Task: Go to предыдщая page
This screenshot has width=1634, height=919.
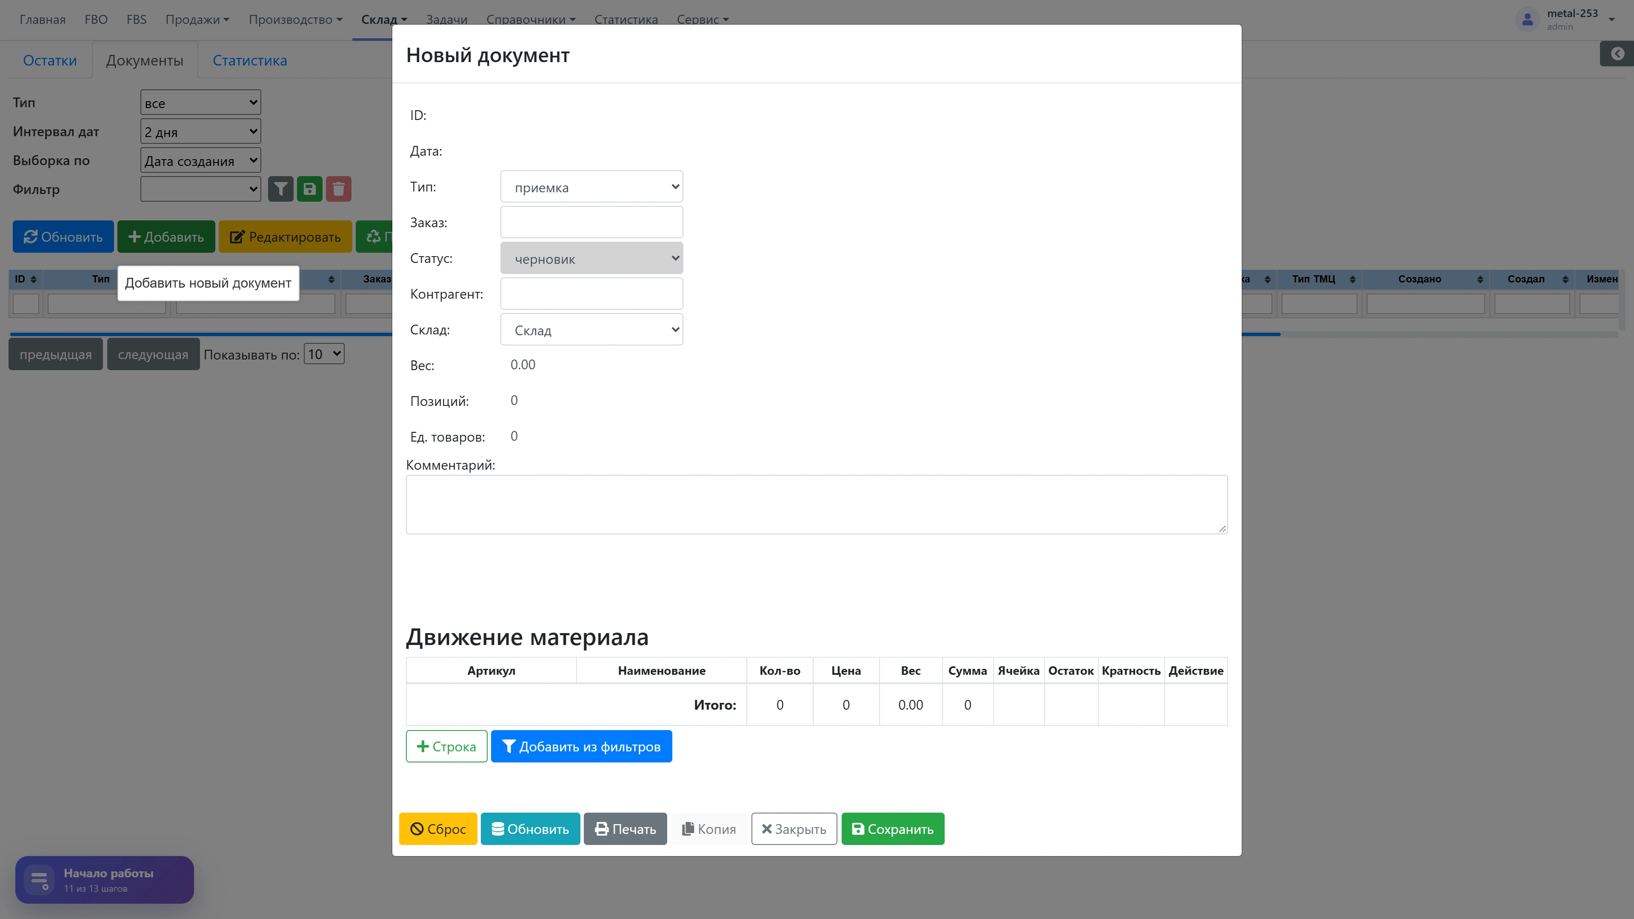Action: coord(55,354)
